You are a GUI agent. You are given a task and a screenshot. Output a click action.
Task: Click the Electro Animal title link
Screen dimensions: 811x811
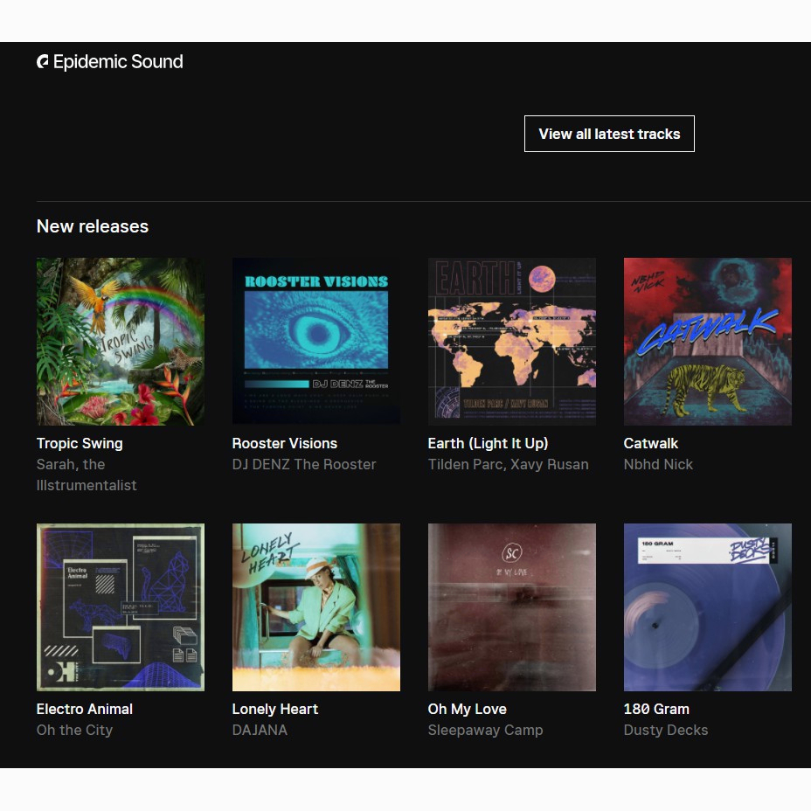[84, 709]
